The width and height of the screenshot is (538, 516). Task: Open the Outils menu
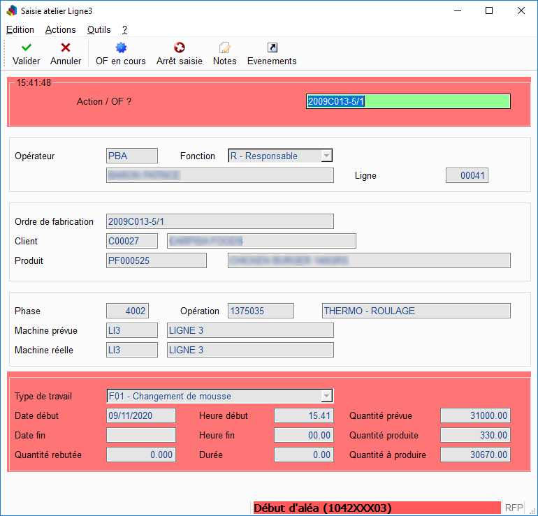coord(99,29)
